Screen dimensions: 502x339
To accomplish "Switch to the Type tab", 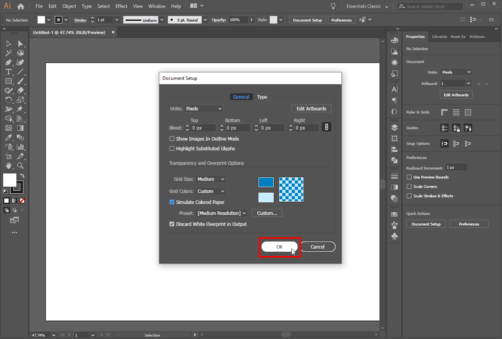I will [x=262, y=97].
